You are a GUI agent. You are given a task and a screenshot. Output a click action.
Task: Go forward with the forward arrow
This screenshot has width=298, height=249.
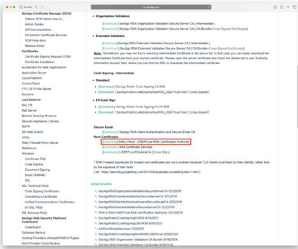point(42,7)
